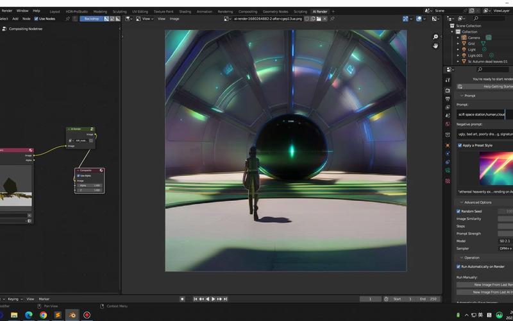Viewport: 513px width, 321px height.
Task: Switch to the Shading workspace tab
Action: [x=185, y=12]
